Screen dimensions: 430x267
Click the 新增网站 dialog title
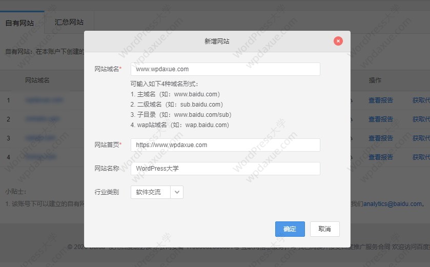click(x=217, y=42)
